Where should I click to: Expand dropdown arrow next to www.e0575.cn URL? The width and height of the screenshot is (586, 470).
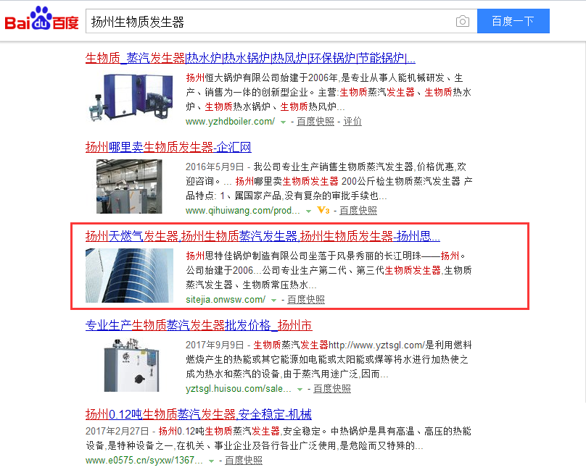tap(211, 461)
